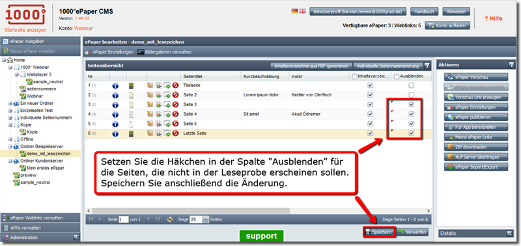
Task: Click the edit icon for Letzte Seite
Action: click(150, 133)
